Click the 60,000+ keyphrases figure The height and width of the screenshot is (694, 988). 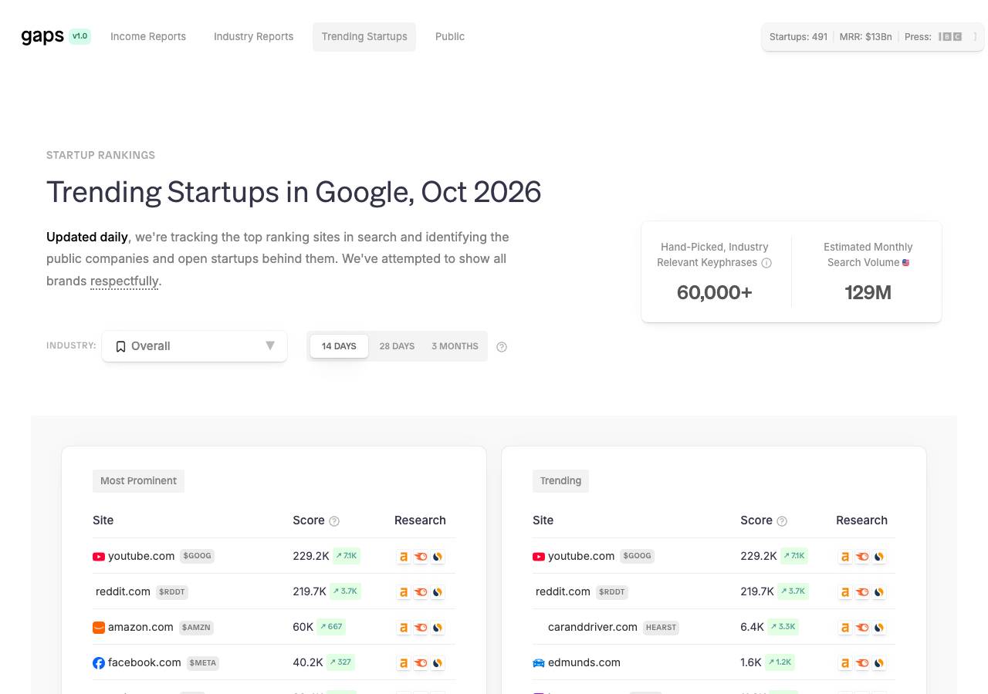tap(714, 292)
